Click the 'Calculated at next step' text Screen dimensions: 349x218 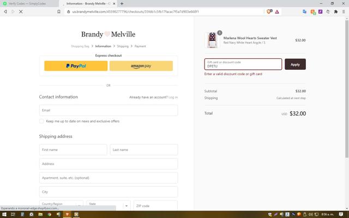click(x=291, y=98)
